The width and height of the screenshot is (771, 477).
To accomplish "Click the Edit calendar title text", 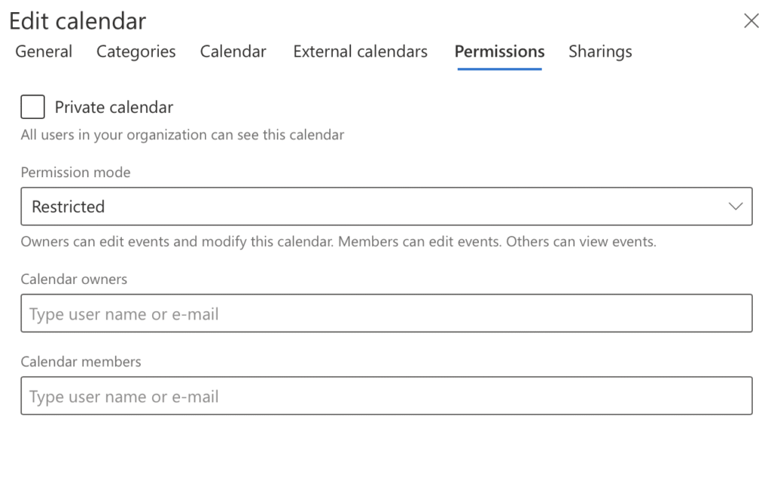I will click(77, 20).
